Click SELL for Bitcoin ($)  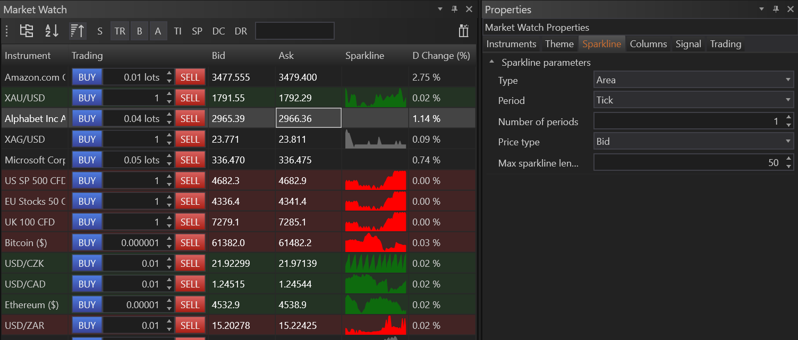190,243
